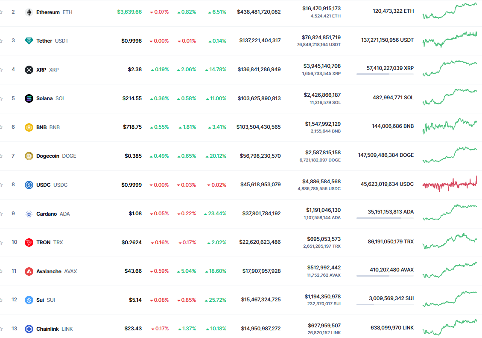Click the Ethereum coin logo
The height and width of the screenshot is (338, 482).
29,12
